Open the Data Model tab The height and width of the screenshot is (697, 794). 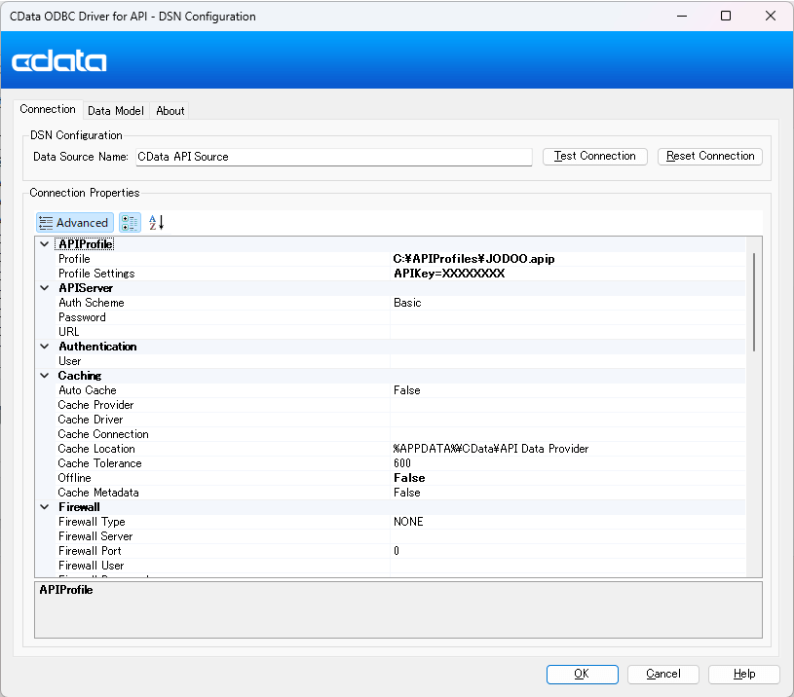coord(116,111)
